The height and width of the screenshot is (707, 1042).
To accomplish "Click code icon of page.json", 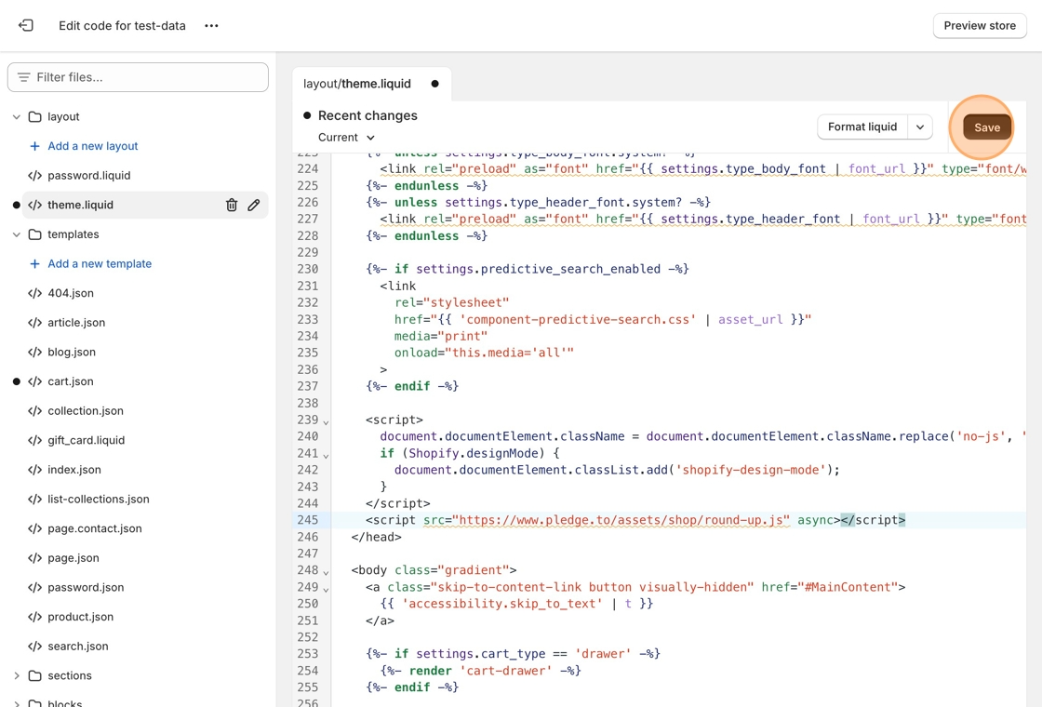I will click(34, 557).
